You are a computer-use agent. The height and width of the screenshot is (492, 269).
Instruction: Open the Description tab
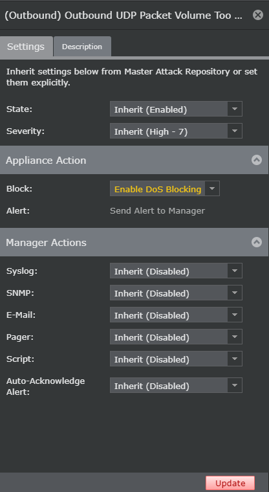82,47
